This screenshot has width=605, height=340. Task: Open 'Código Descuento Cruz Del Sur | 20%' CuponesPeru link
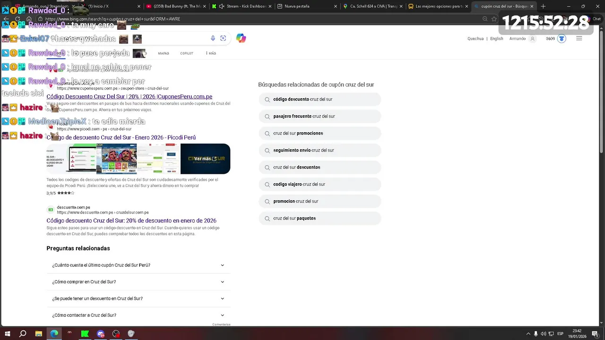click(x=129, y=96)
